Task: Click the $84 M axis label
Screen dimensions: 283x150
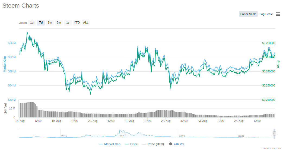Action: tap(12, 85)
